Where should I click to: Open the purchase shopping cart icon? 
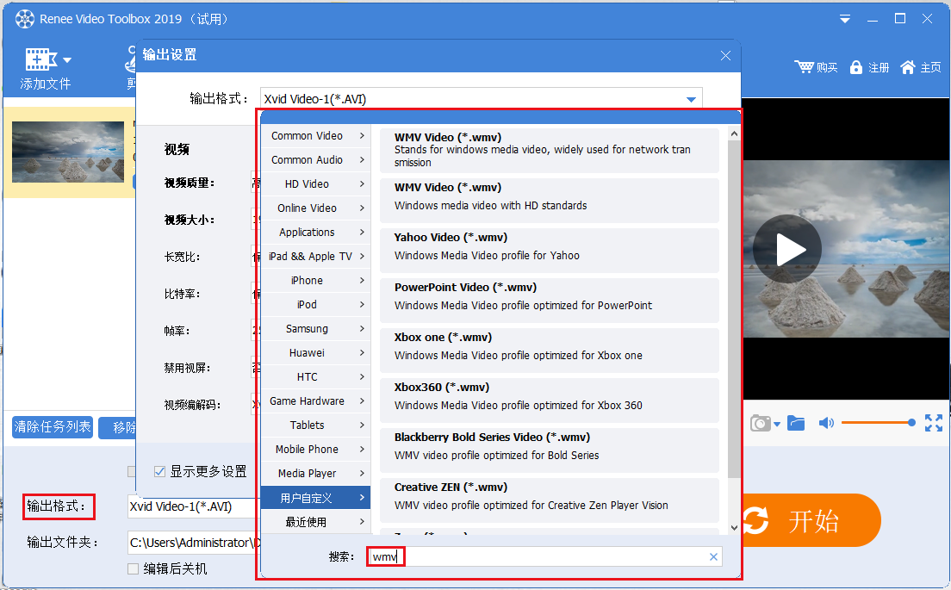(805, 66)
